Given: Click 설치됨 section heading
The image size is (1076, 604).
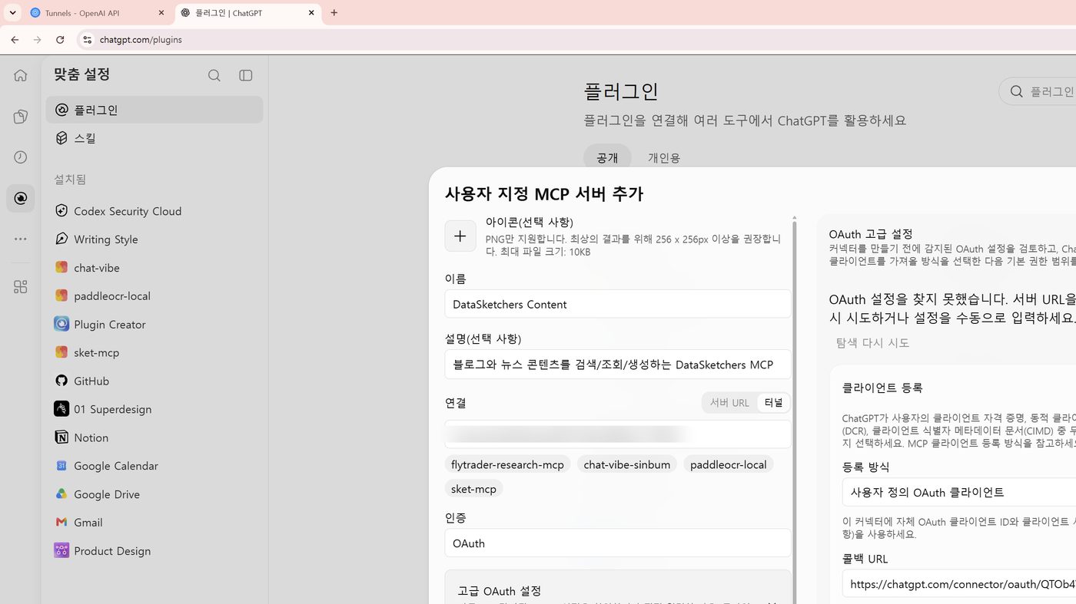Looking at the screenshot, I should coord(70,180).
